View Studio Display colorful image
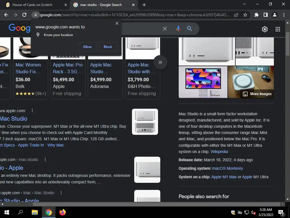This screenshot has width=290, height=218. [x=203, y=82]
